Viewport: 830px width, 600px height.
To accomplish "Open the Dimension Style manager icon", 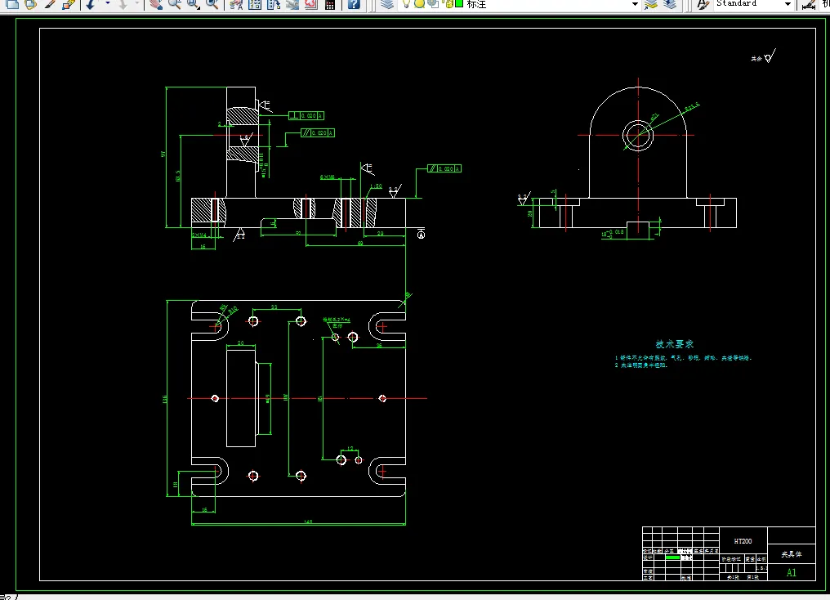I will click(808, 4).
